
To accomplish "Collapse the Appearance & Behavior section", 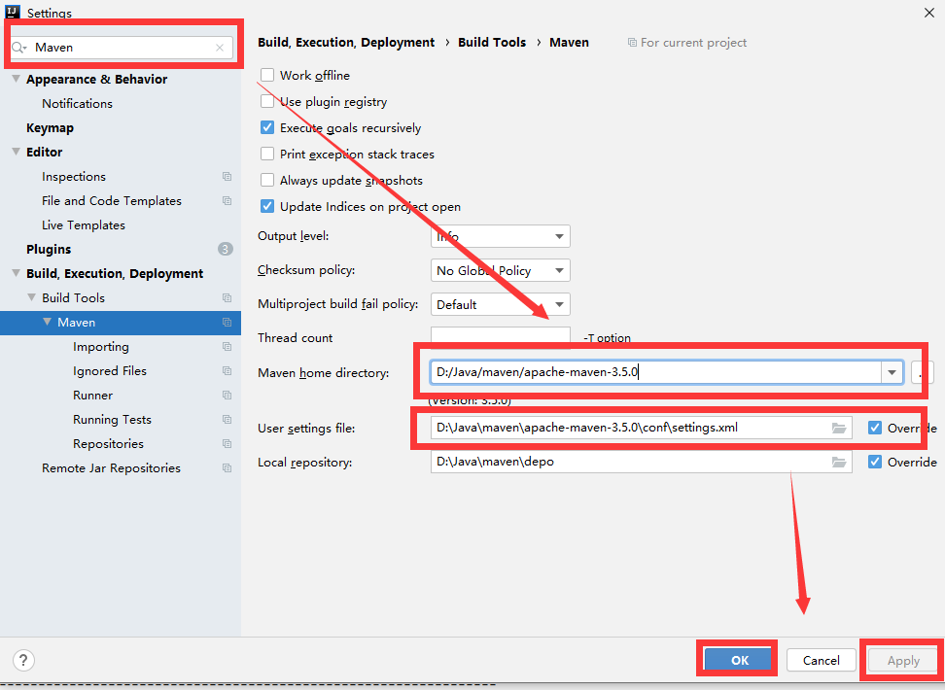I will 17,79.
